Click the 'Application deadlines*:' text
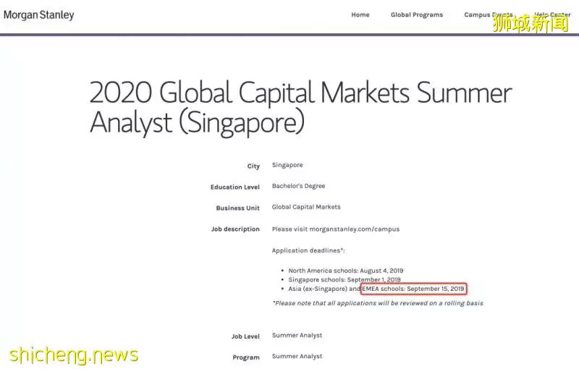Viewport: 579px width, 369px height. [308, 250]
